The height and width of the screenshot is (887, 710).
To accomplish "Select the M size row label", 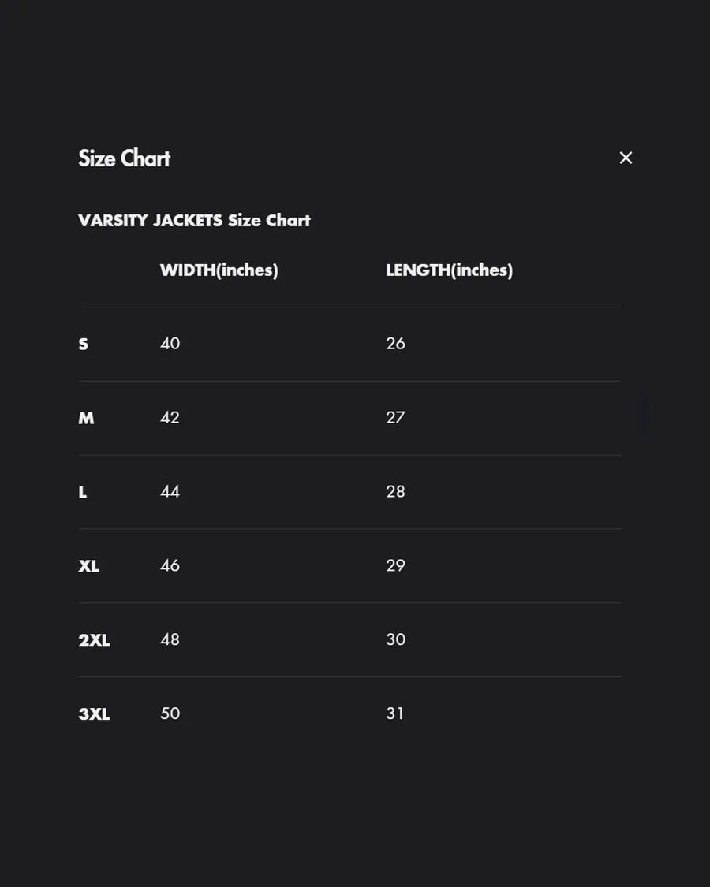I will (x=86, y=418).
